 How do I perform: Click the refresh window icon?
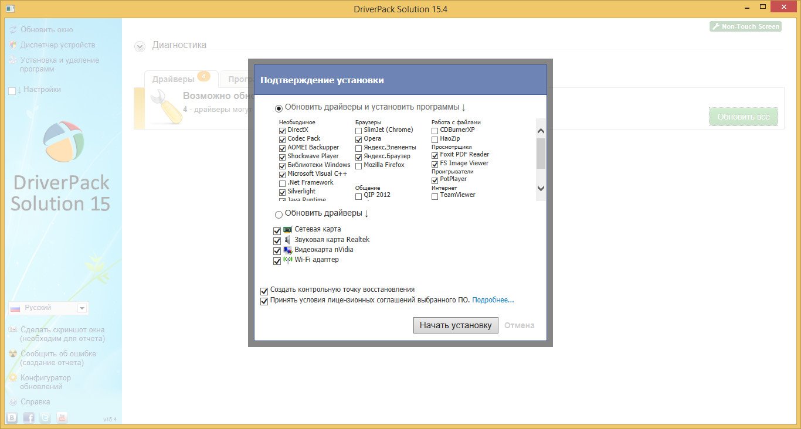coord(13,30)
